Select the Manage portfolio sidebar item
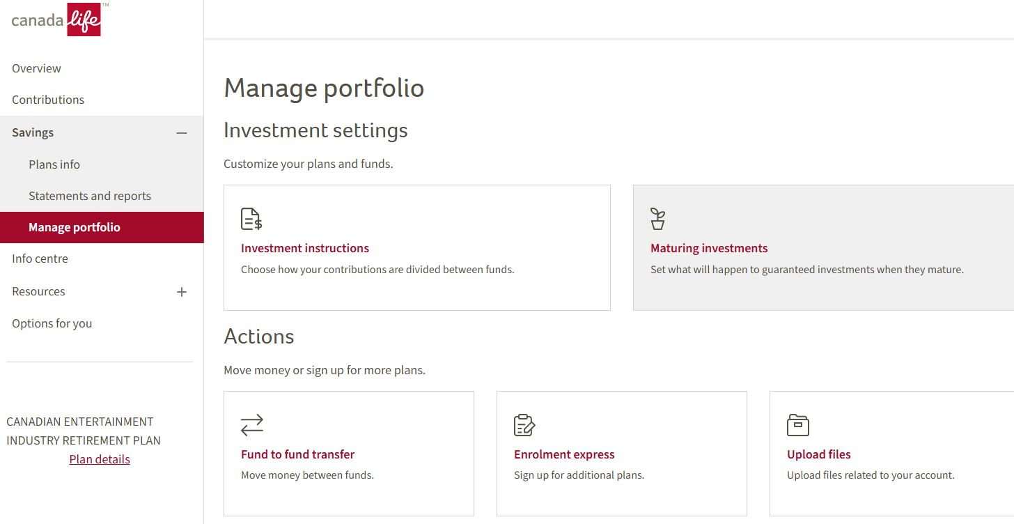Screen dimensions: 1014x524 (x=75, y=227)
